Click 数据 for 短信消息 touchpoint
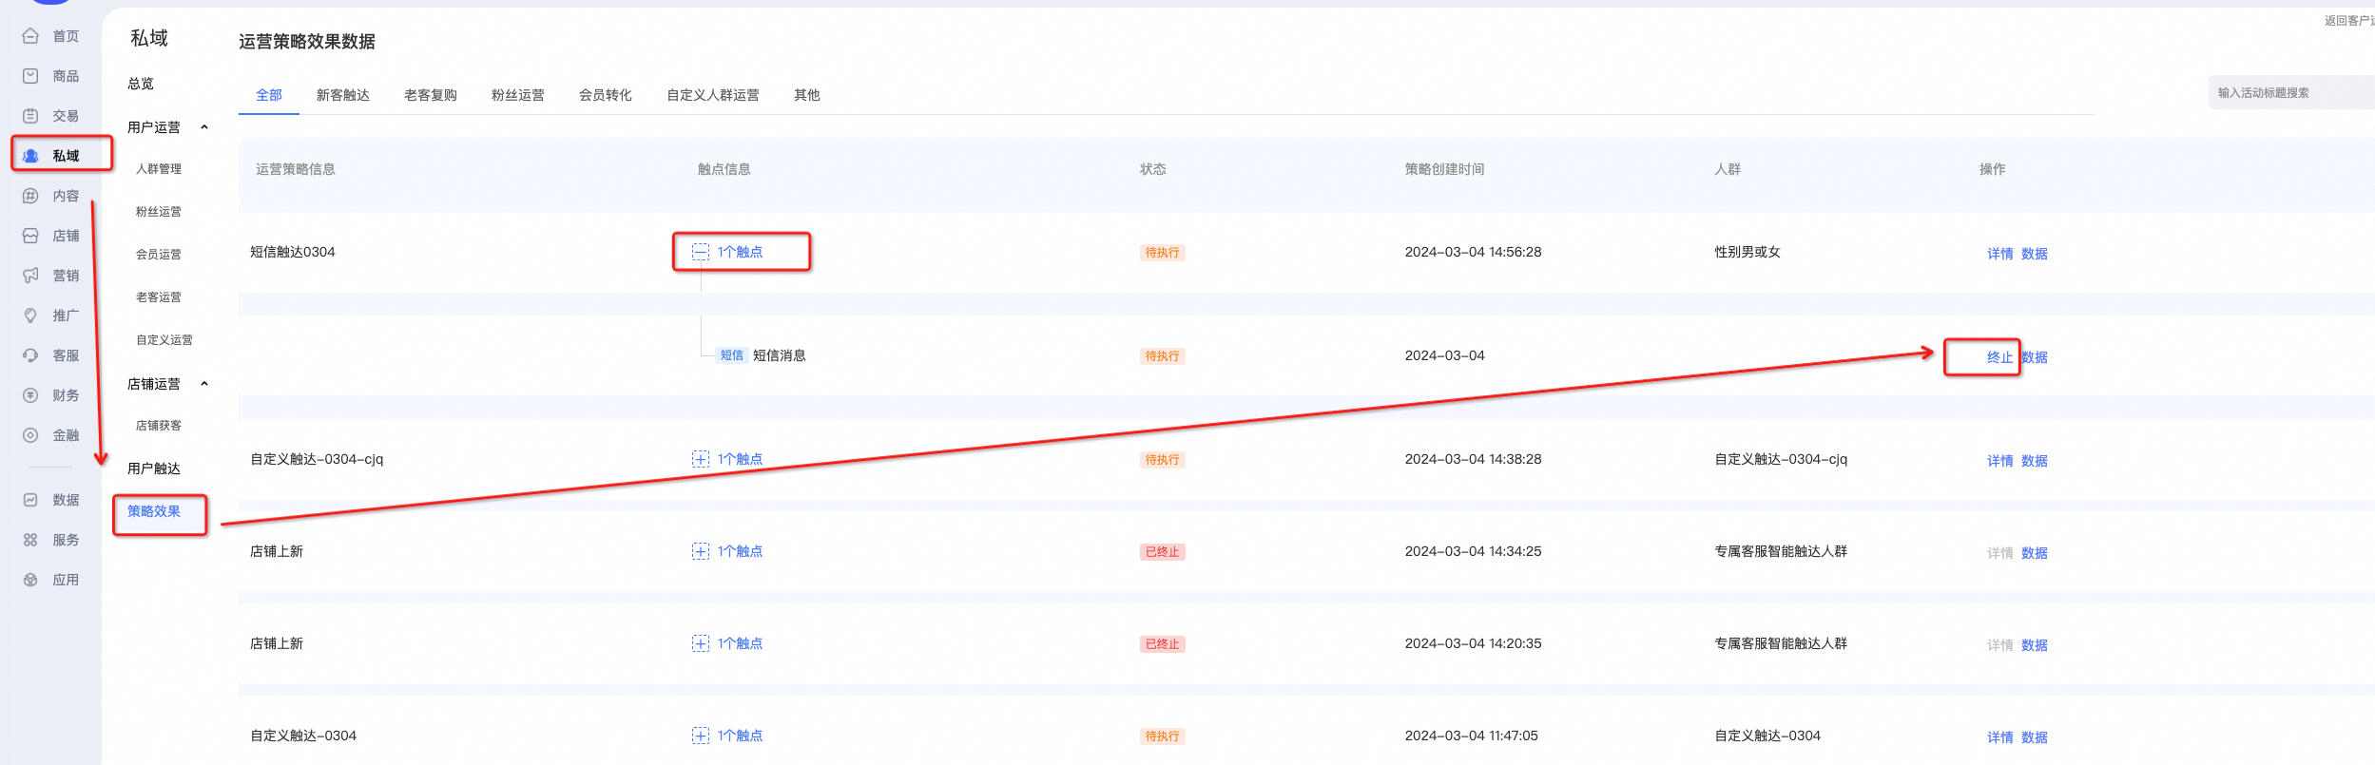The width and height of the screenshot is (2375, 765). (x=2035, y=357)
